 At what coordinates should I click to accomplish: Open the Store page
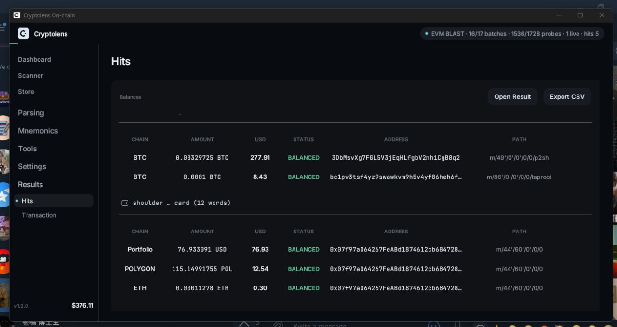pyautogui.click(x=26, y=92)
